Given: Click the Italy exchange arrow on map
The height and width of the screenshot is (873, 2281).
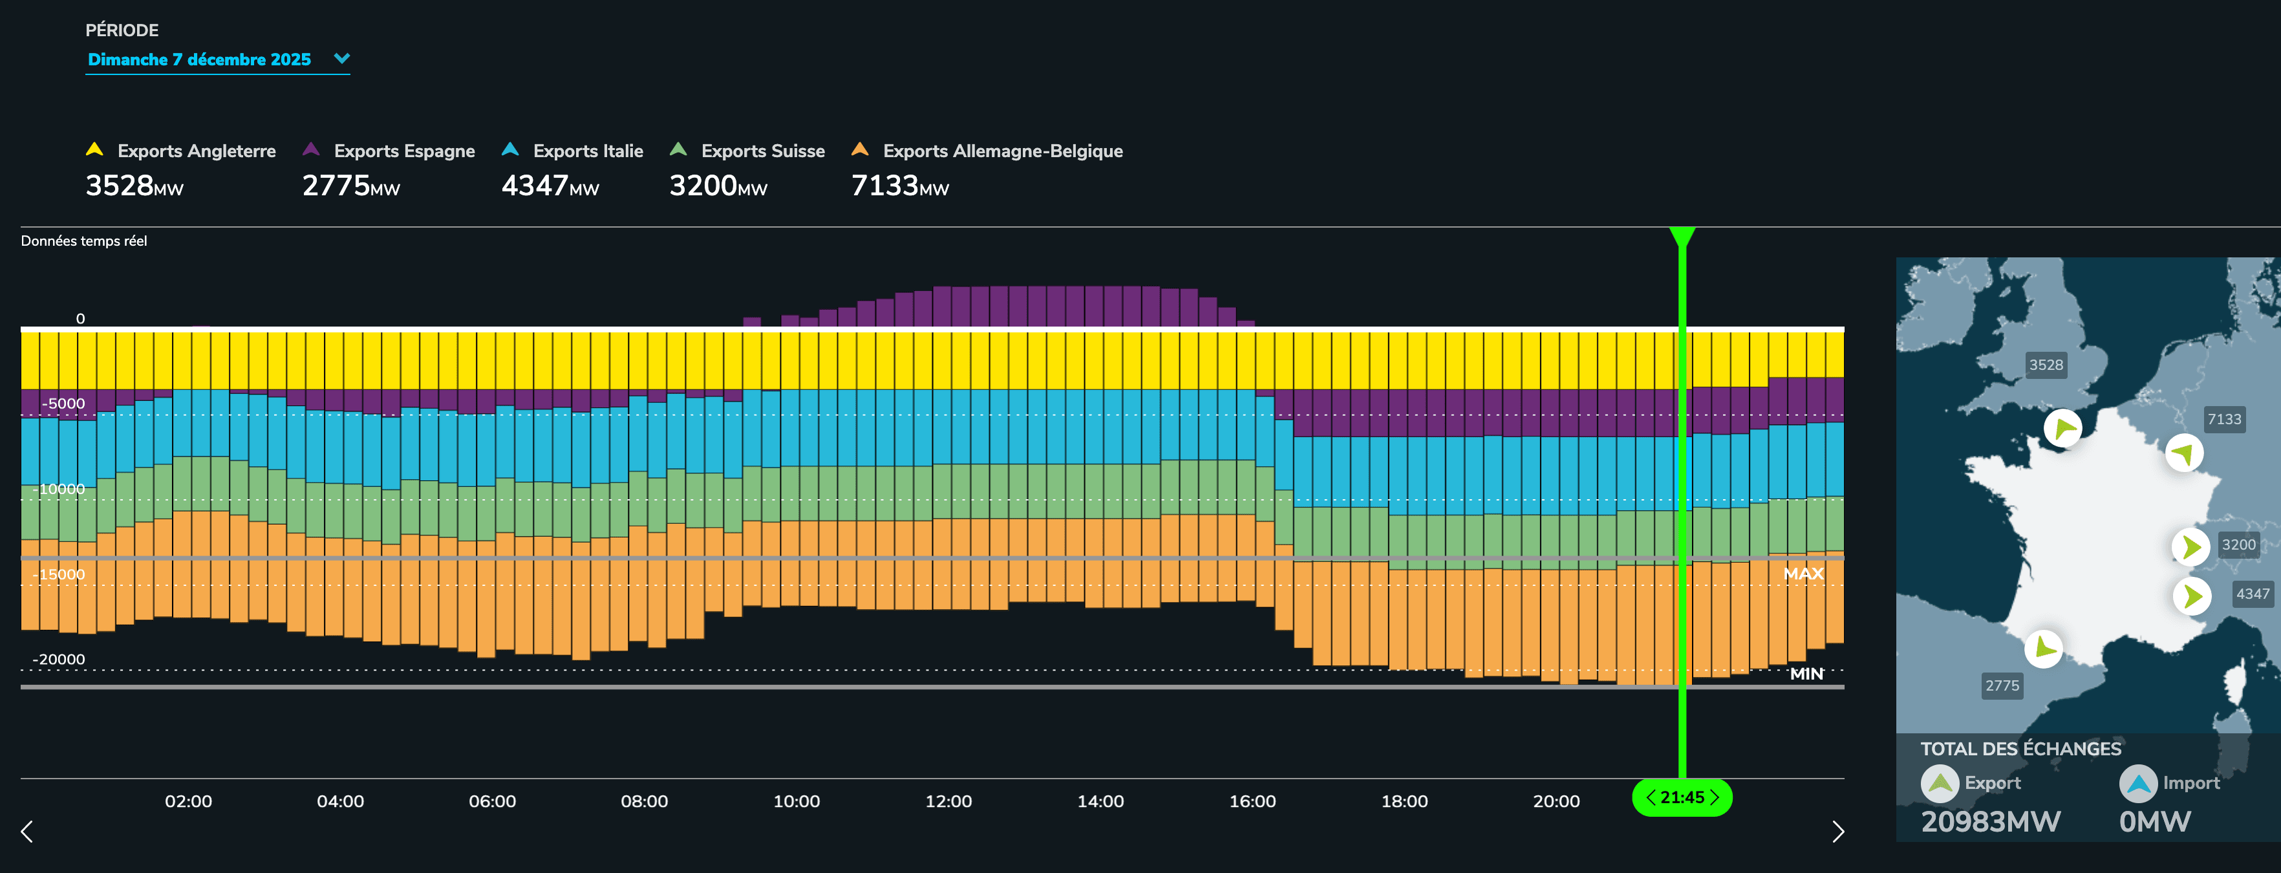Looking at the screenshot, I should (2192, 595).
